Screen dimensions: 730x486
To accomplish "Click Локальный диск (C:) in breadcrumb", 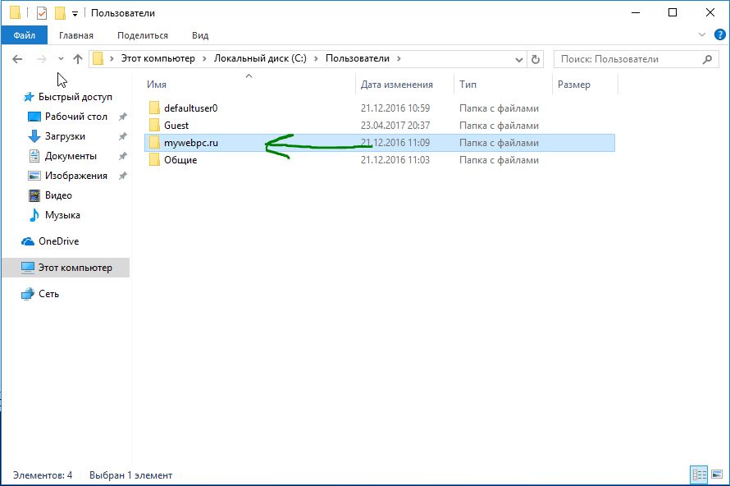I will 260,59.
